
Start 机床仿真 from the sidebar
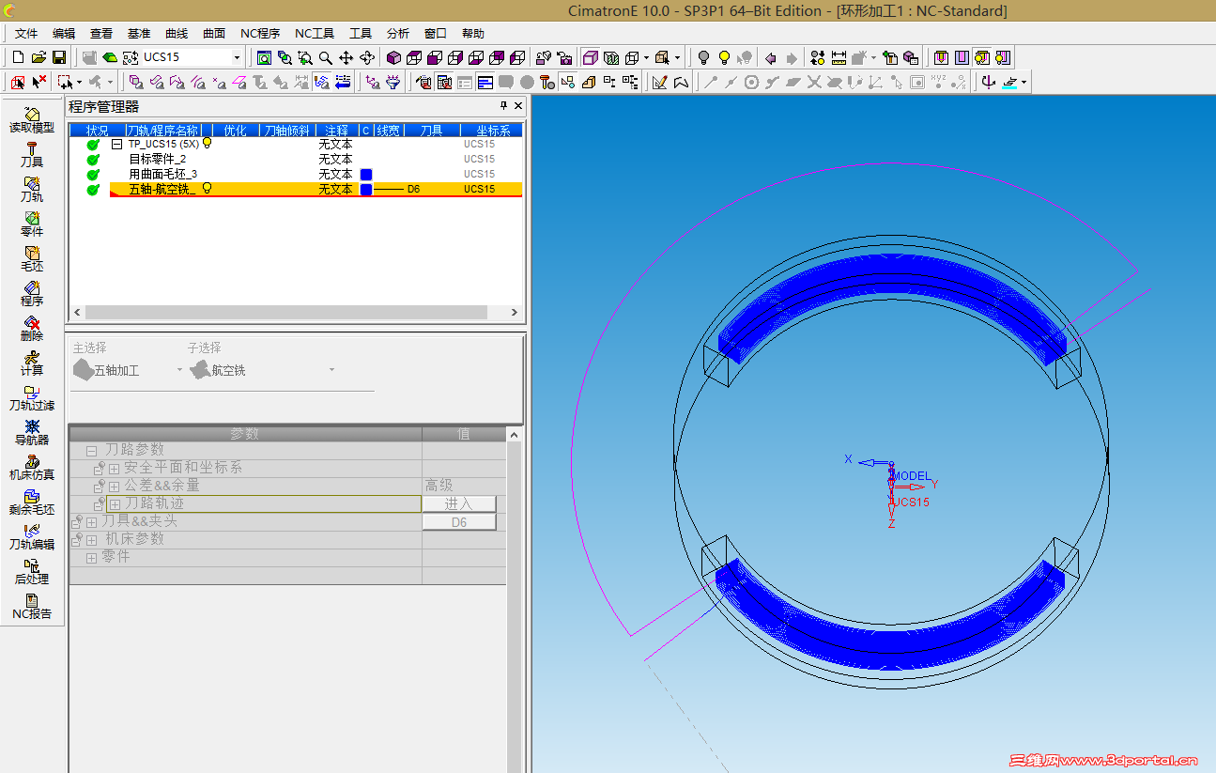click(32, 467)
